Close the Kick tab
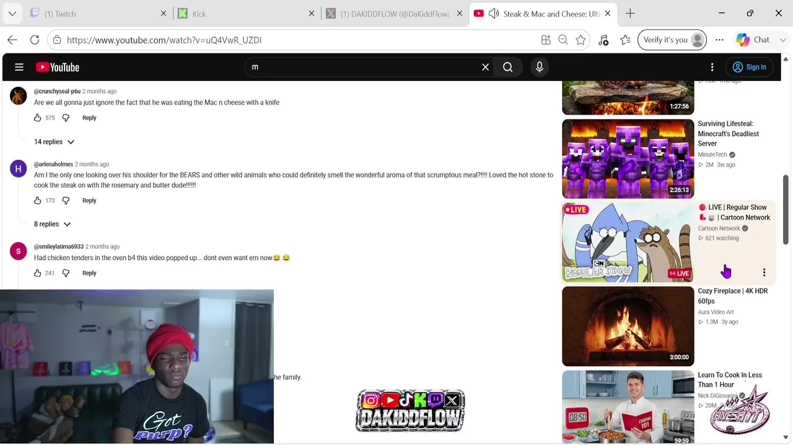This screenshot has height=446, width=793. click(312, 14)
